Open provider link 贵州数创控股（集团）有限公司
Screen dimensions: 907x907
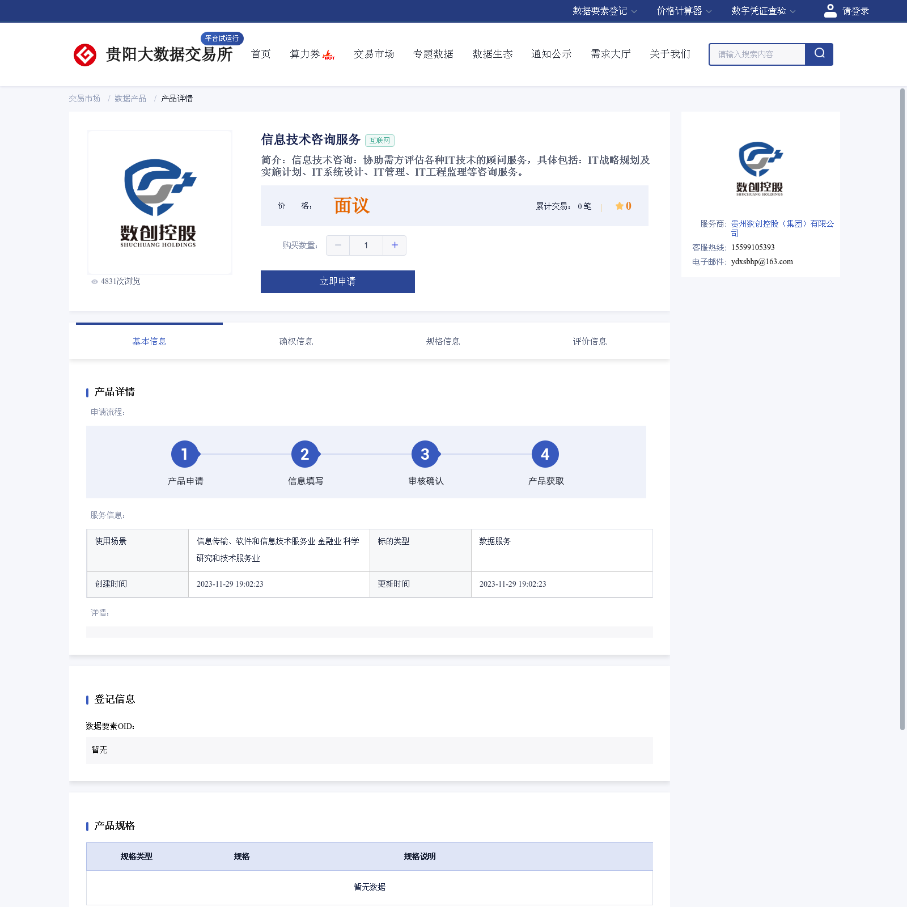(782, 228)
